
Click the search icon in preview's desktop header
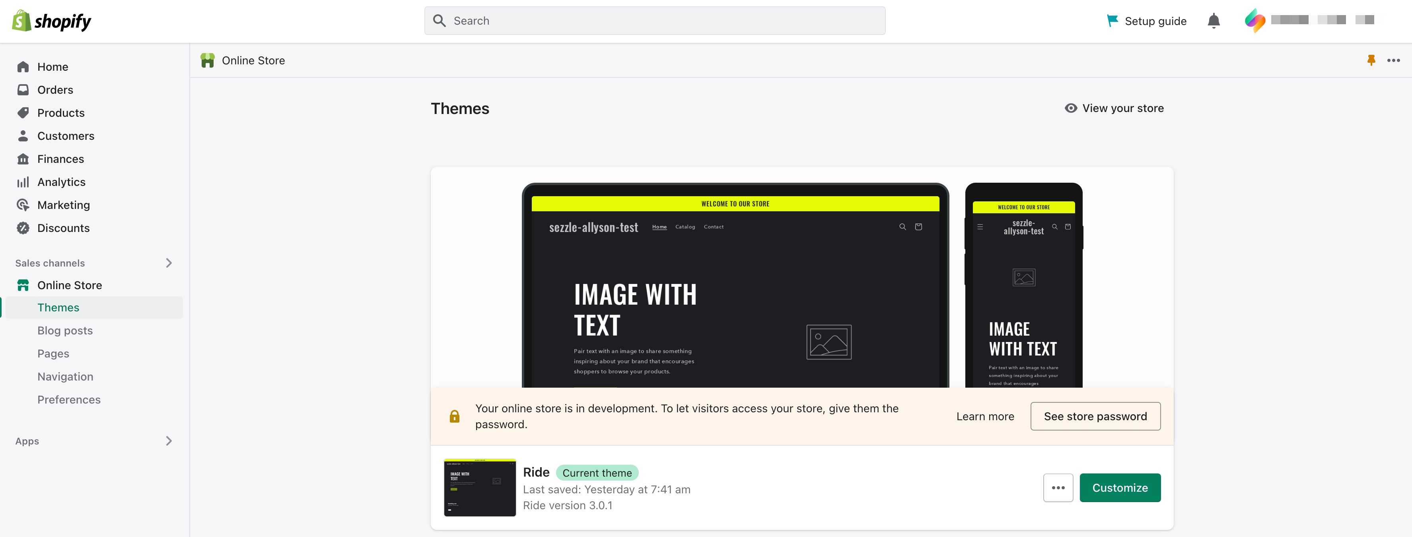[902, 227]
